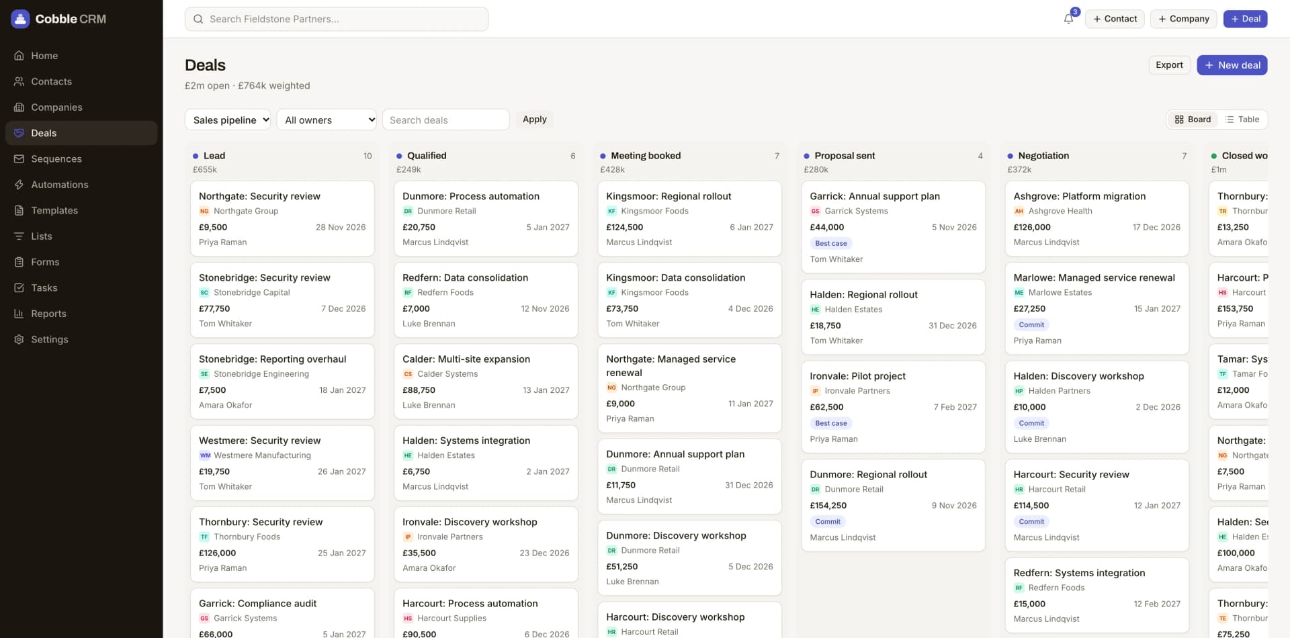Viewport: 1290px width, 638px height.
Task: Open Redfern: Data consolidation deal
Action: 486,300
